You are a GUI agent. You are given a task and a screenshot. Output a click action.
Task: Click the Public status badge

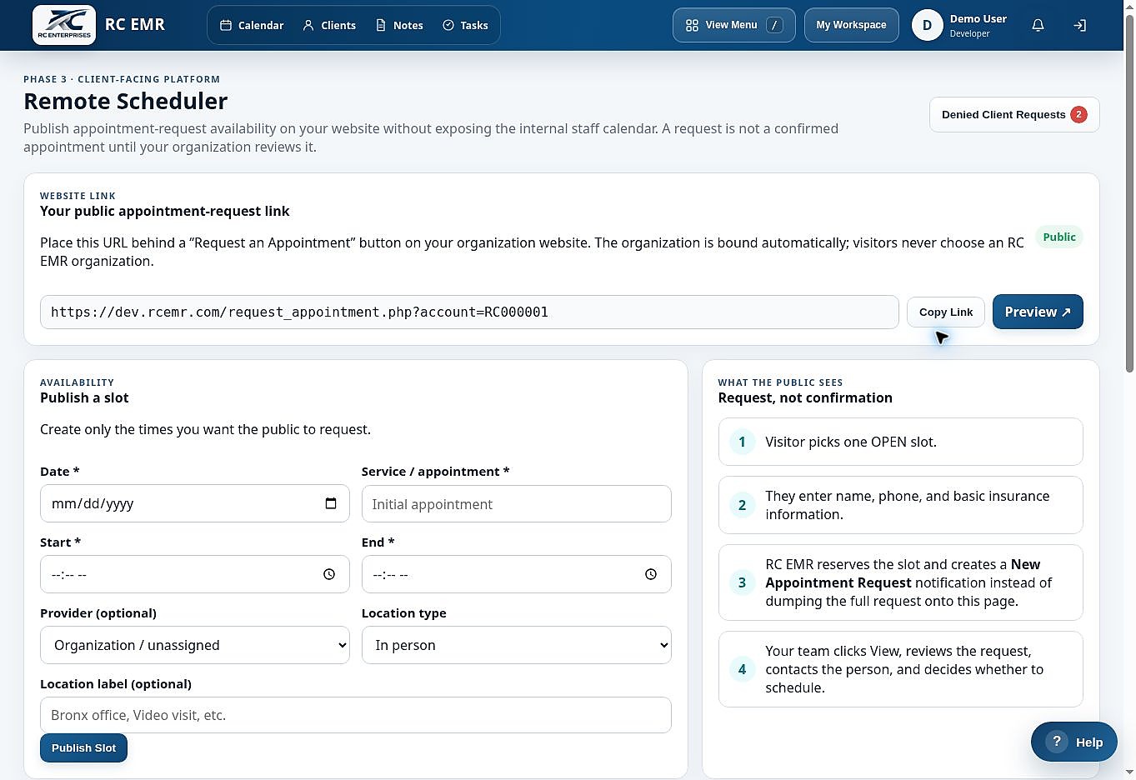coord(1058,237)
